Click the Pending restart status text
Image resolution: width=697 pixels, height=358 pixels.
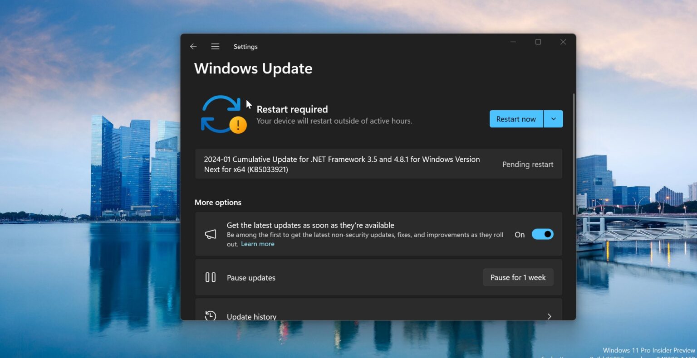528,164
